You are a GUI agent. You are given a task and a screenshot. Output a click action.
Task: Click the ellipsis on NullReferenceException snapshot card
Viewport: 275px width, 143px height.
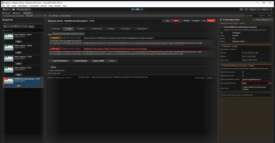coord(40,86)
